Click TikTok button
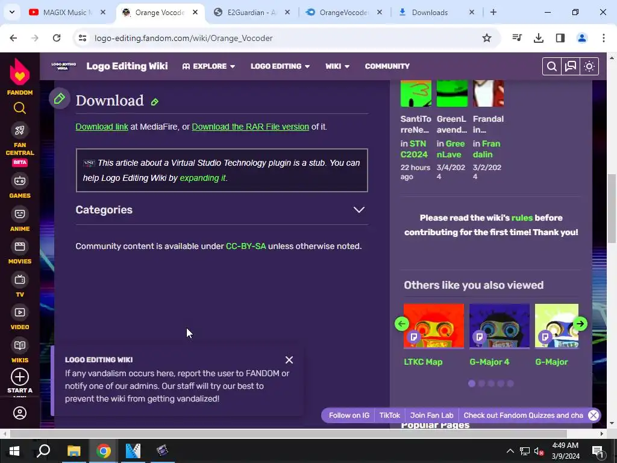Image resolution: width=617 pixels, height=463 pixels. pos(390,415)
